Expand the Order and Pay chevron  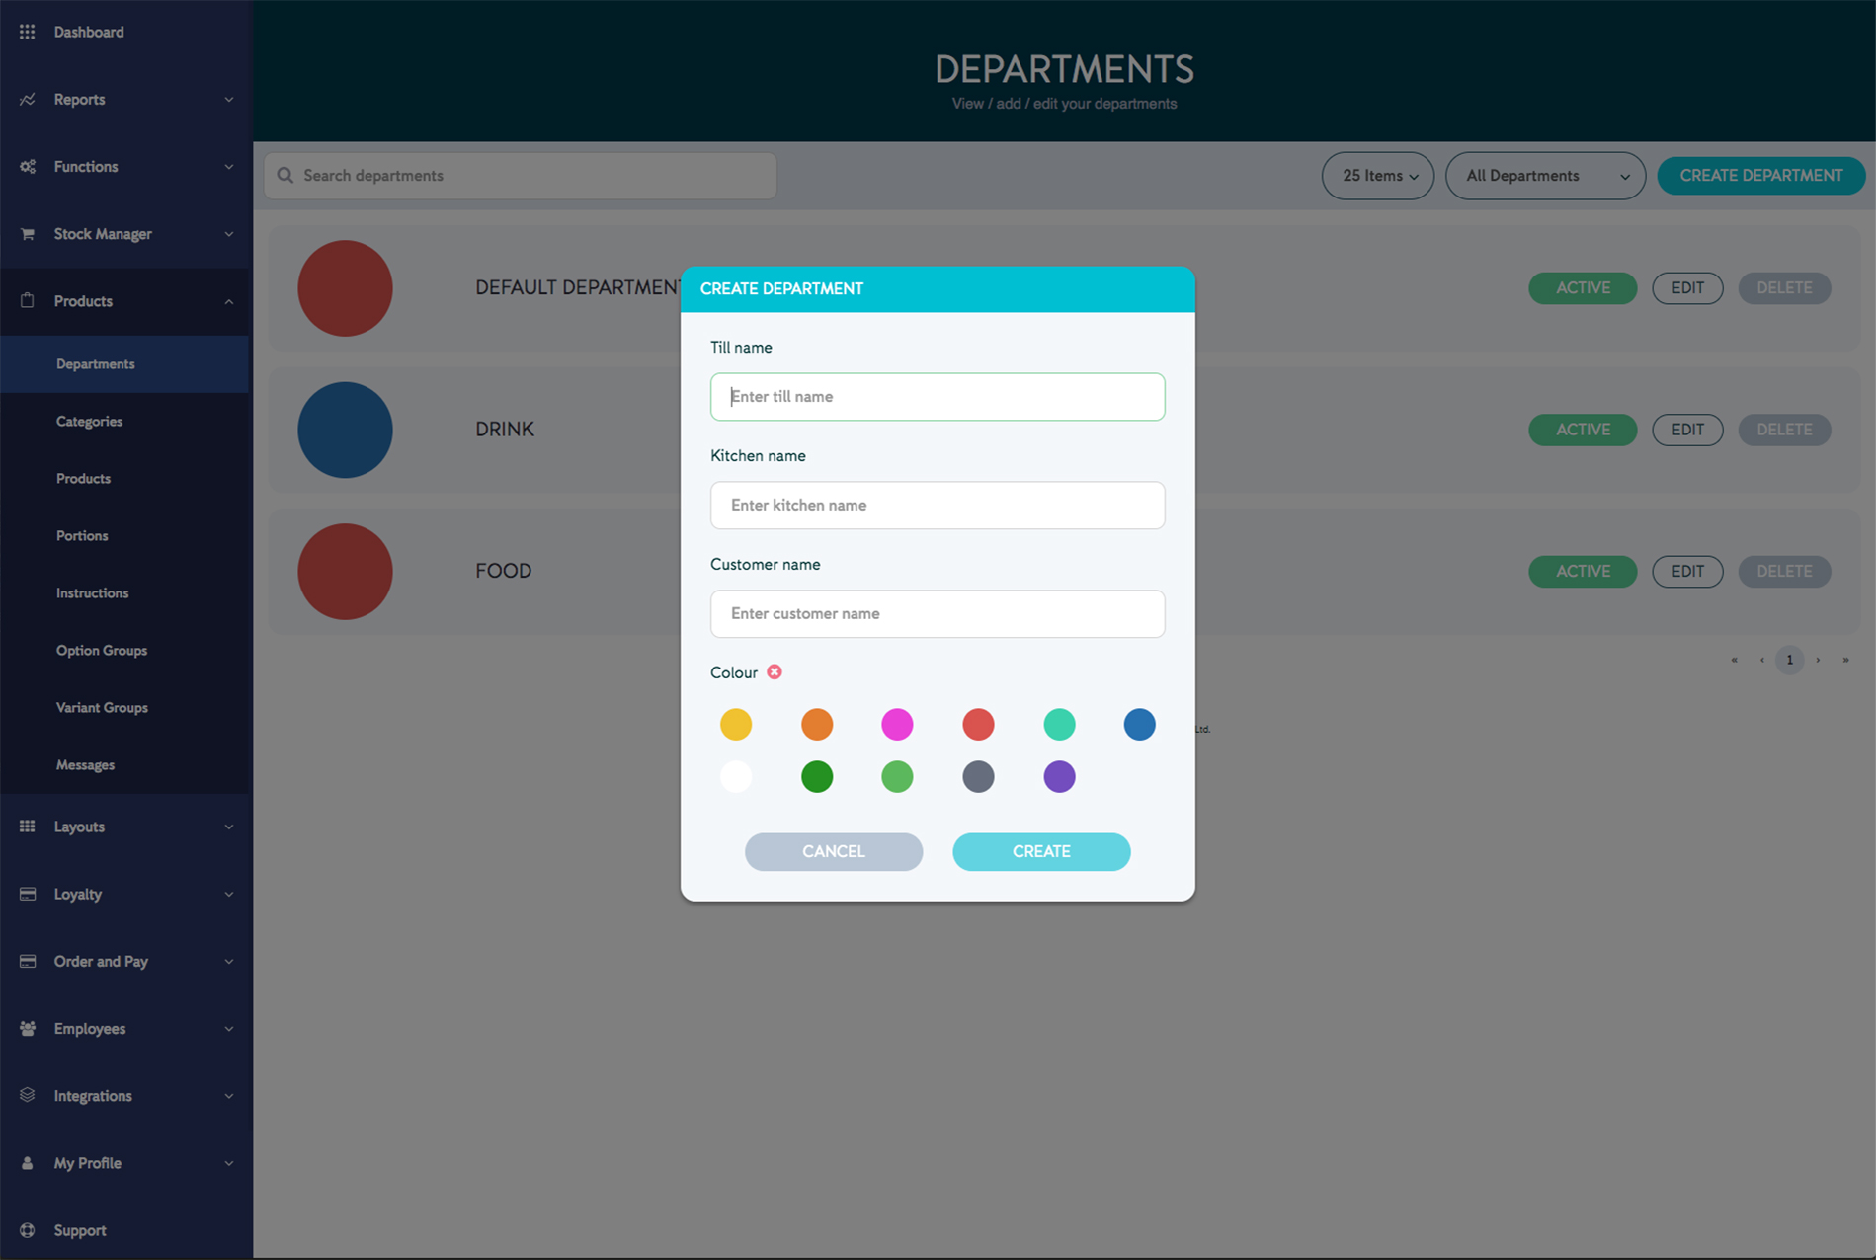pos(229,961)
